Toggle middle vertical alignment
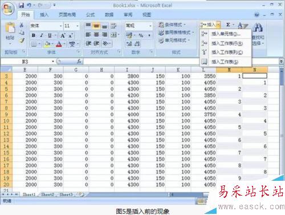 96,26
